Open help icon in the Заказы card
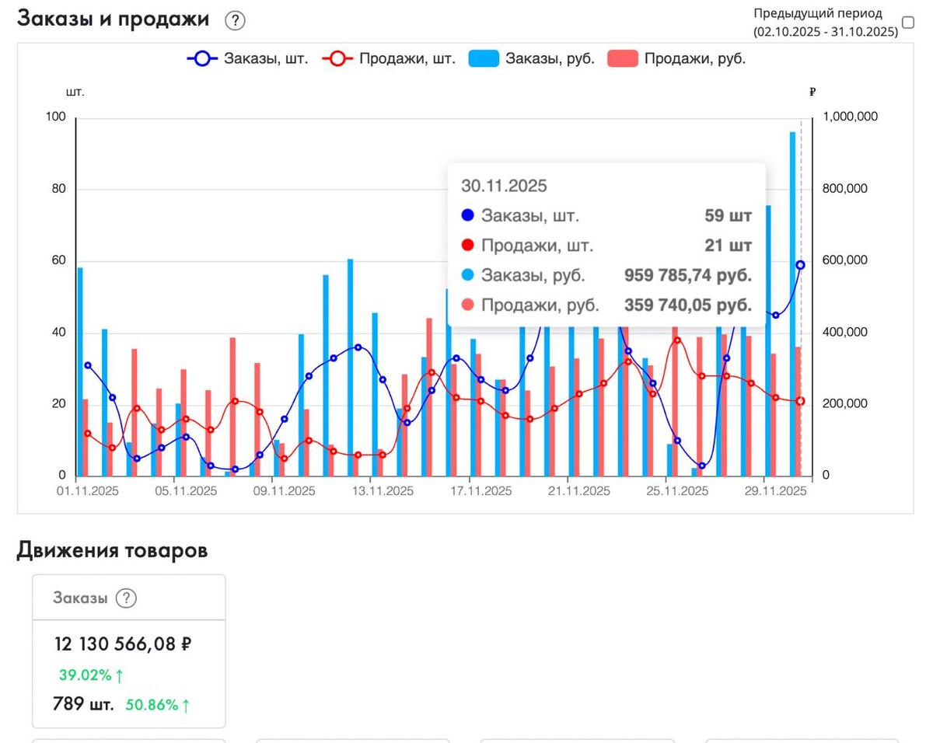This screenshot has height=743, width=933. coord(126,598)
